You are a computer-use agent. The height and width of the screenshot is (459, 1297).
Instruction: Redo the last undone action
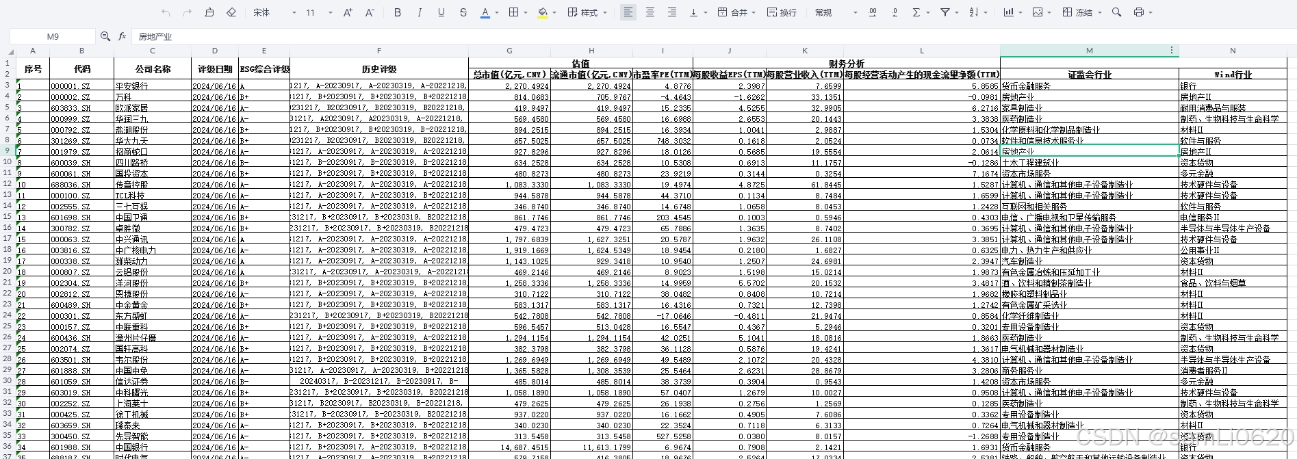188,12
